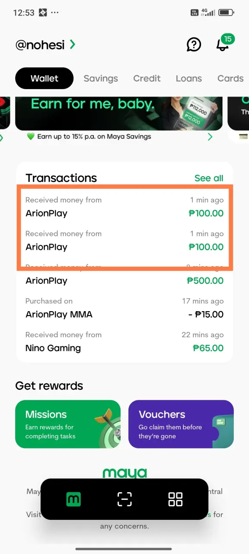Viewport: 249px width, 554px height.
Task: Open the QR scan icon in bottom bar
Action: pyautogui.click(x=124, y=499)
